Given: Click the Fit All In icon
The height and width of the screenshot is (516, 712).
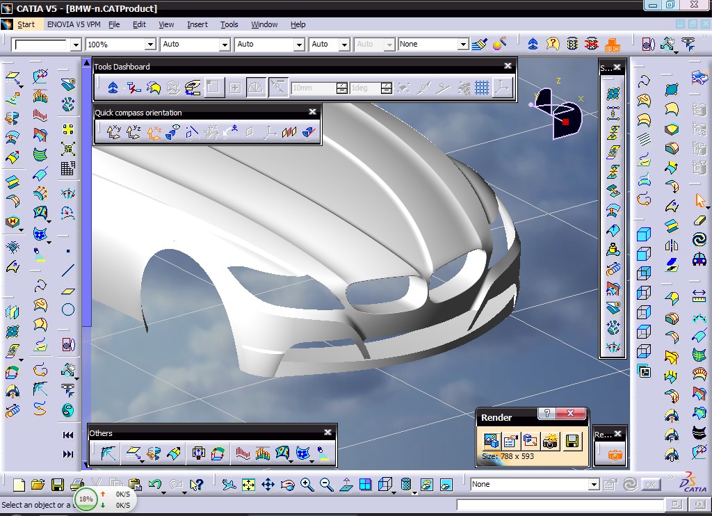Looking at the screenshot, I should 248,485.
